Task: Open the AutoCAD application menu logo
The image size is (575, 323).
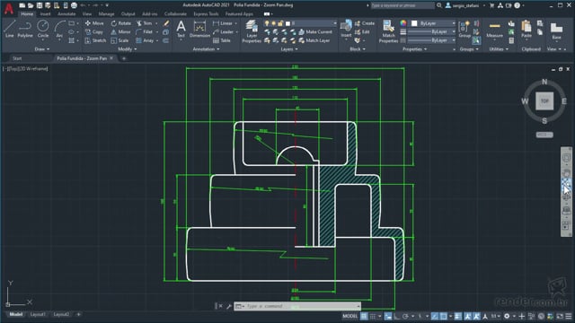Action: coord(8,8)
